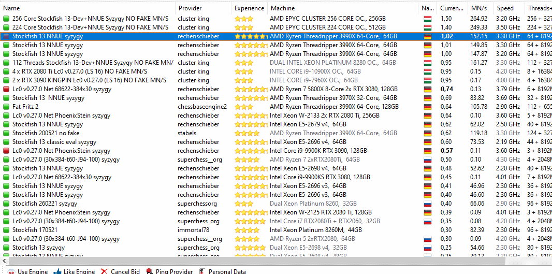Click red status icon of i9-9900K RTX 3090 row

[6, 151]
